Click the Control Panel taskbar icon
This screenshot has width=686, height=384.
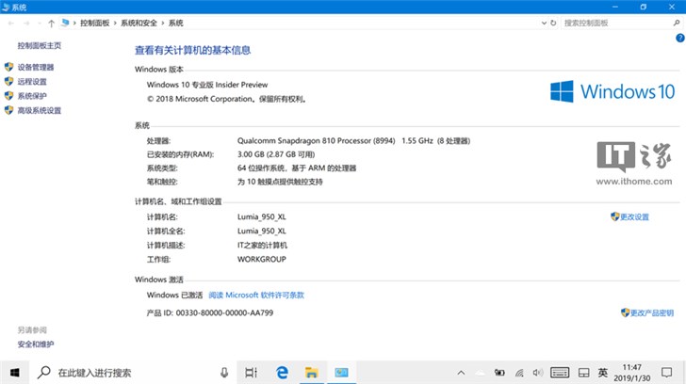[341, 373]
